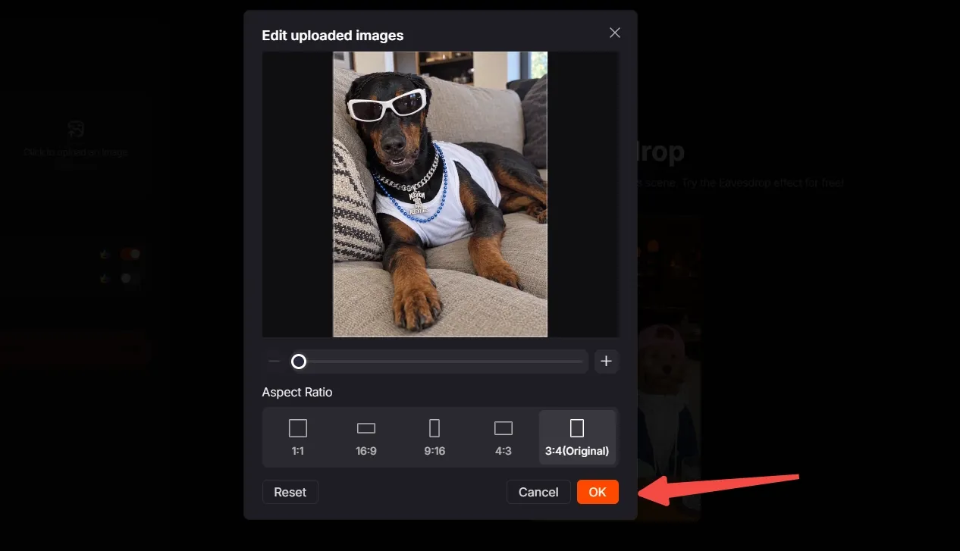This screenshot has width=960, height=551.
Task: Select the 4:3 aspect ratio
Action: 503,438
